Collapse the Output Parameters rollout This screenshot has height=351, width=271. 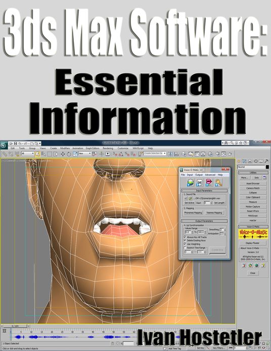(x=204, y=221)
